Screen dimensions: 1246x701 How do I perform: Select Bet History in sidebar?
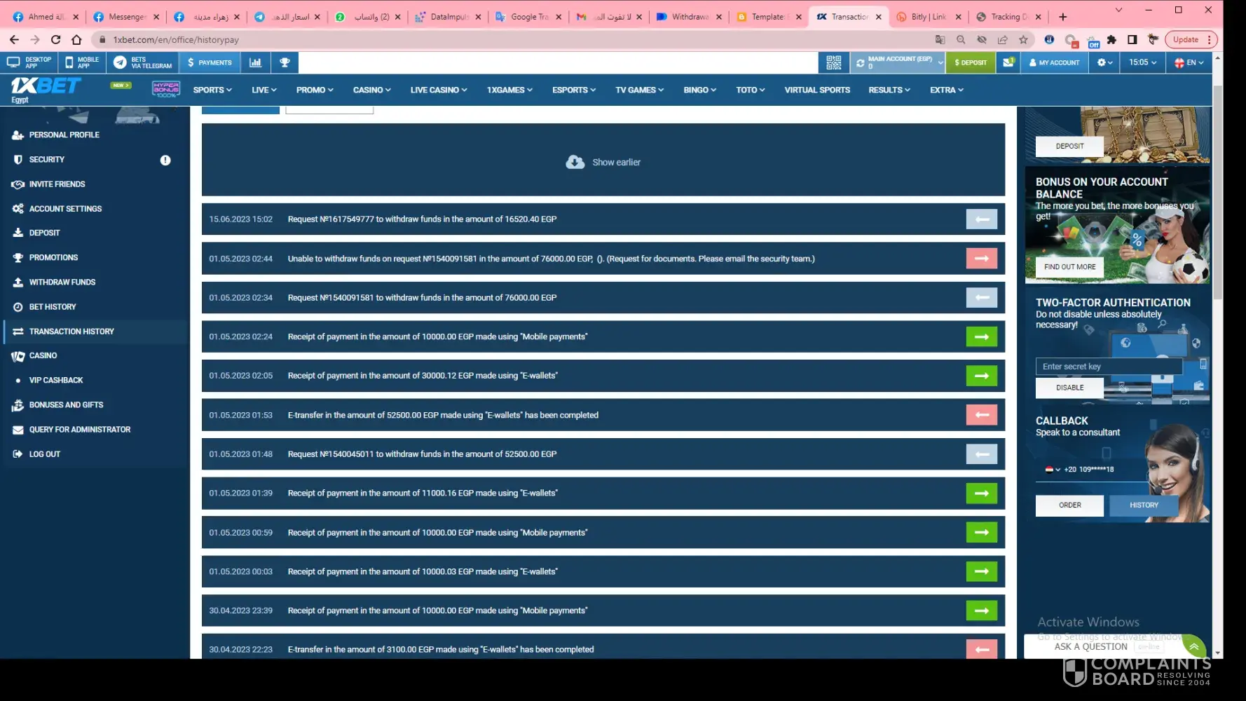point(53,306)
